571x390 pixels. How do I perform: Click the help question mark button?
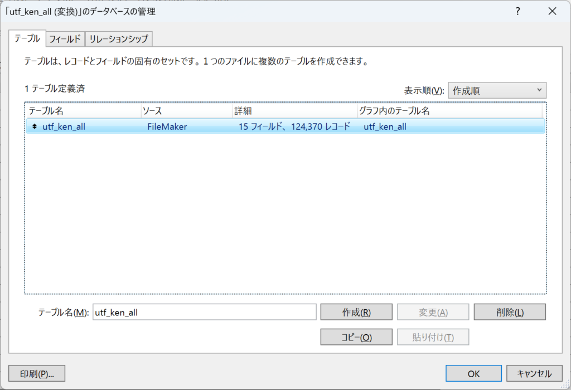click(x=517, y=11)
